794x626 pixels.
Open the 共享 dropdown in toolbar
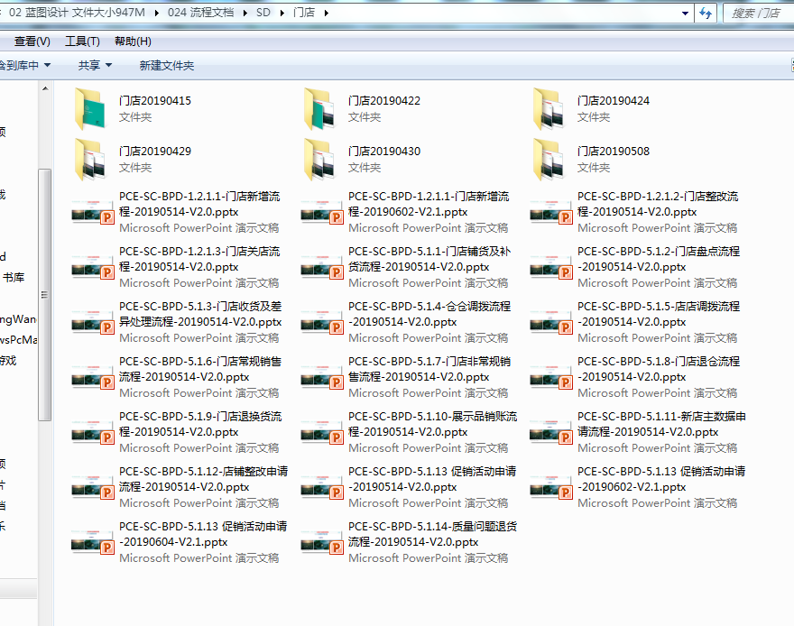[x=95, y=65]
